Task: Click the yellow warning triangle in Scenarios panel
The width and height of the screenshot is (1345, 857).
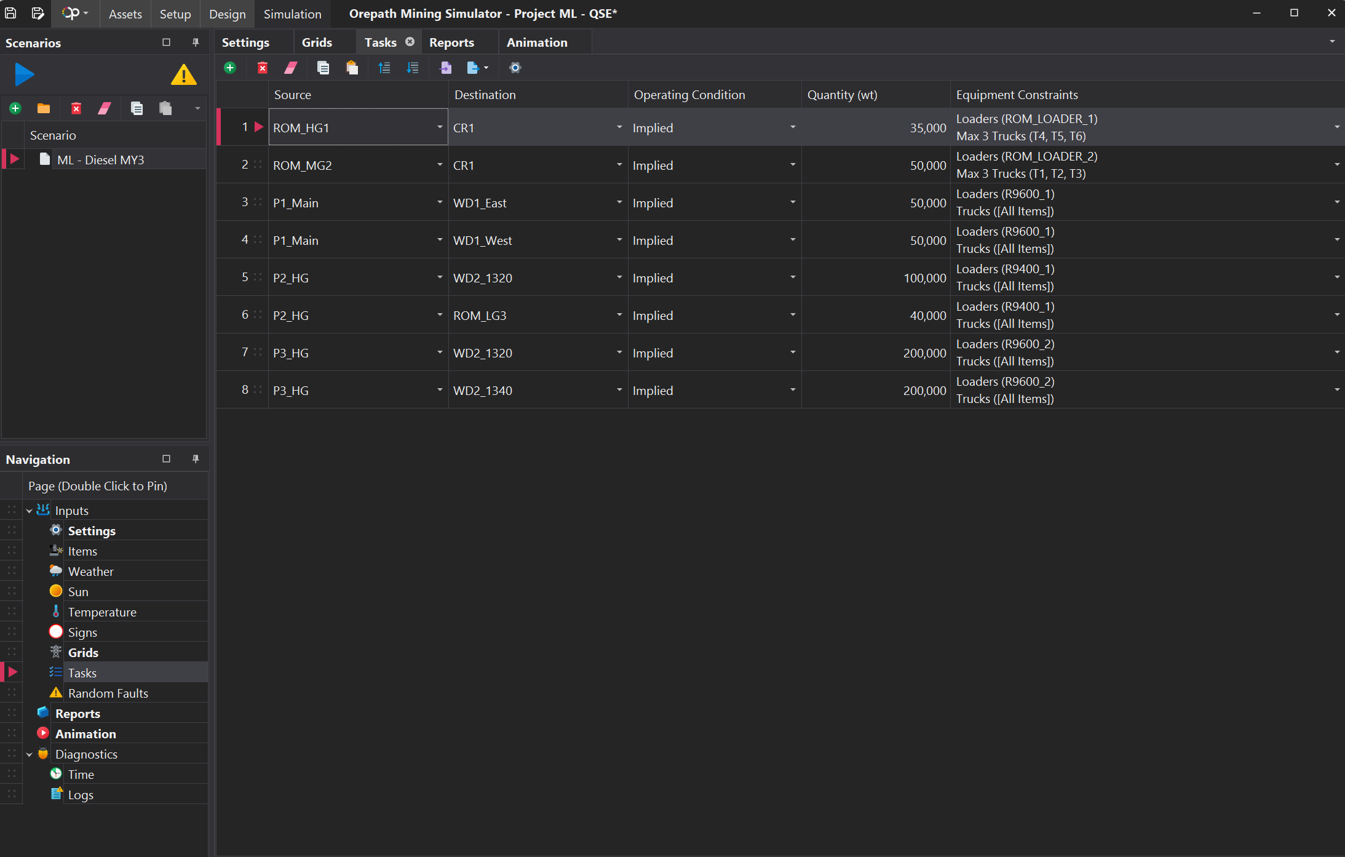Action: click(x=183, y=75)
